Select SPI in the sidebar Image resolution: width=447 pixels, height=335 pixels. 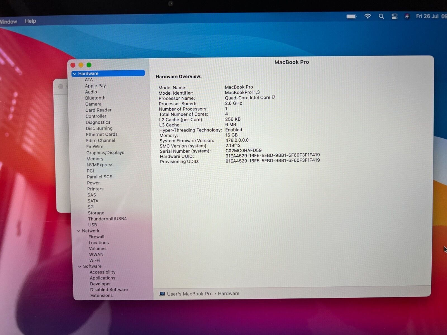click(91, 207)
